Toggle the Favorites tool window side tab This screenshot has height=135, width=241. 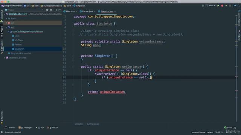(x=2, y=117)
